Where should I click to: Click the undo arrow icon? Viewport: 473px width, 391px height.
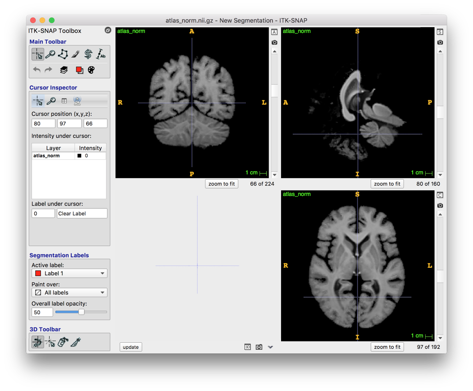point(37,70)
